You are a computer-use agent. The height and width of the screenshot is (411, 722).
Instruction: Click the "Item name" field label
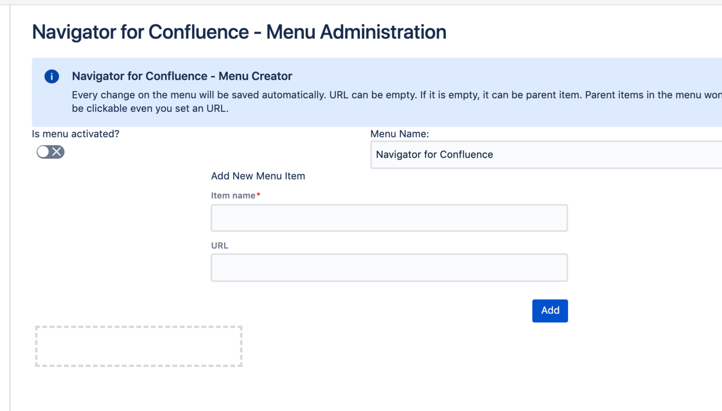point(233,196)
